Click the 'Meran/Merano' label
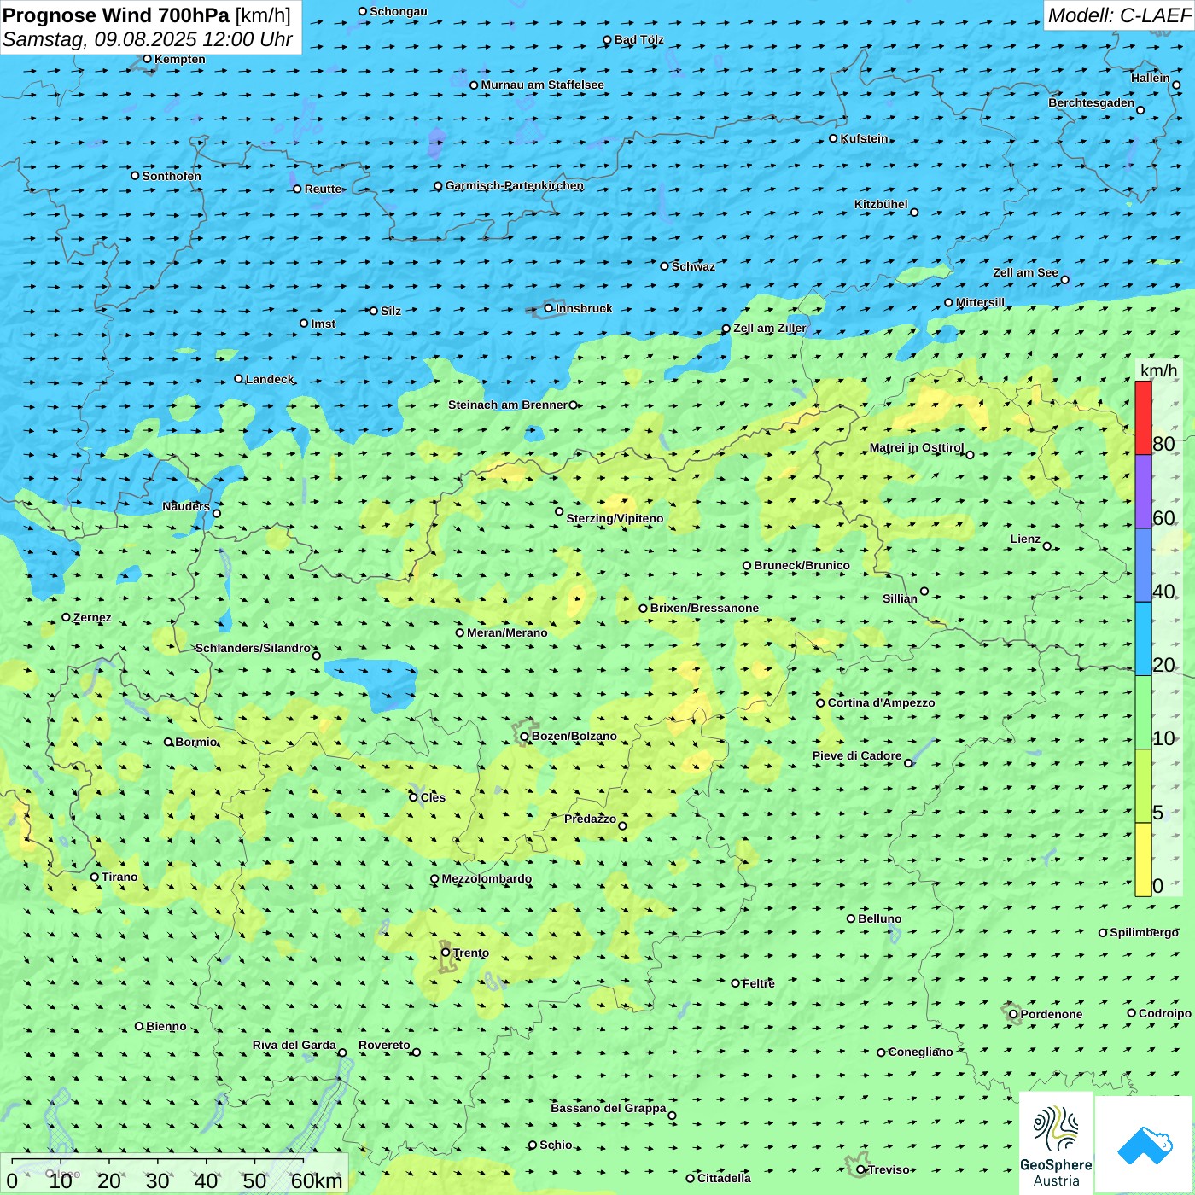1195x1195 pixels. pyautogui.click(x=507, y=632)
